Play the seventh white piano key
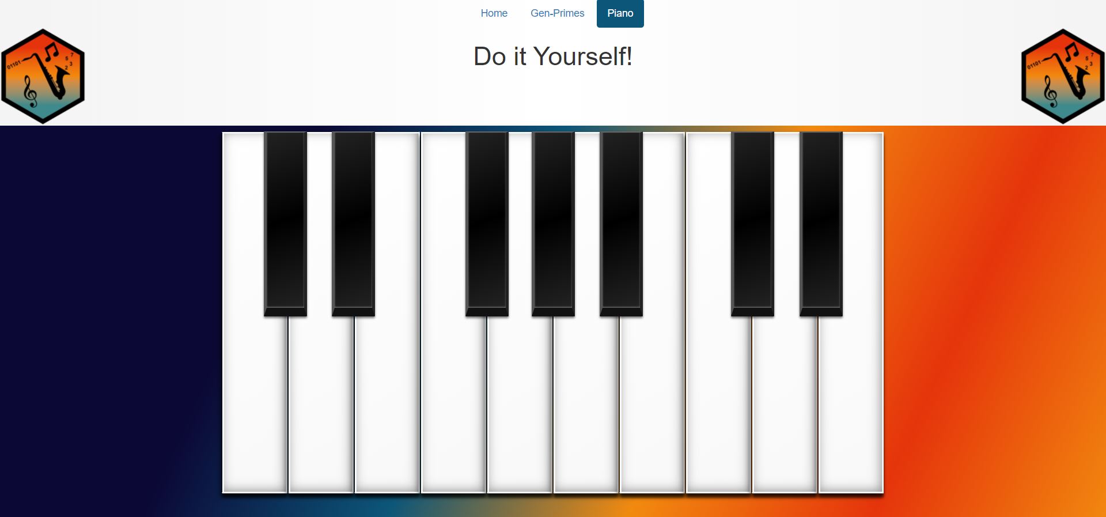Screen dimensions: 1106x517 (x=652, y=403)
